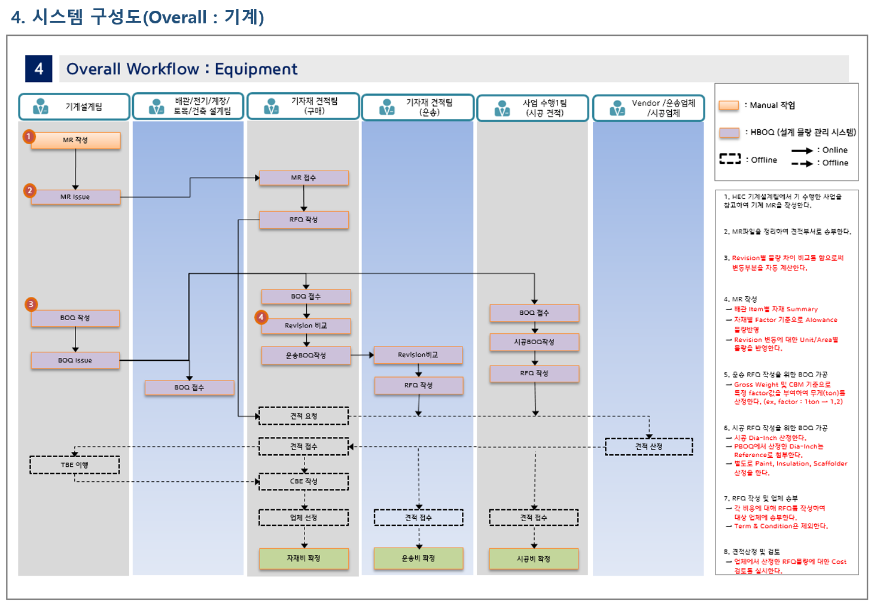Click the dashed 견적 산정 box
Image resolution: width=871 pixels, height=605 pixels.
648,446
